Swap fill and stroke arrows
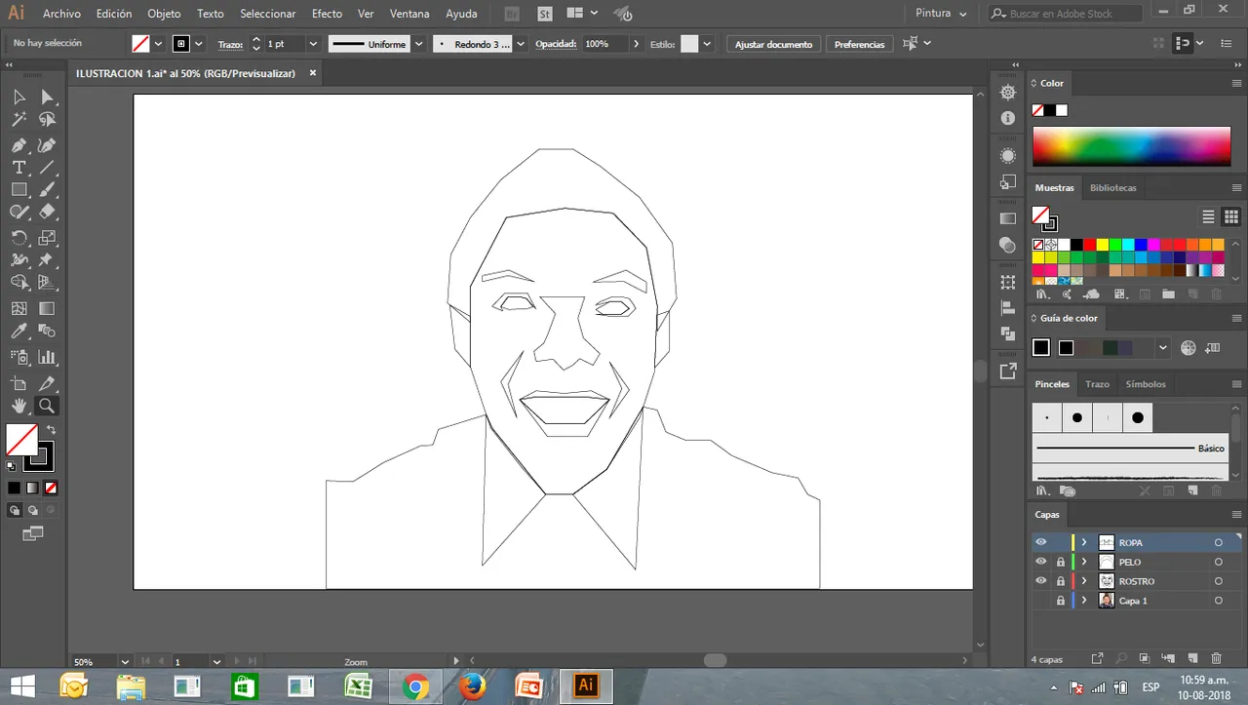Image resolution: width=1248 pixels, height=705 pixels. pyautogui.click(x=51, y=429)
